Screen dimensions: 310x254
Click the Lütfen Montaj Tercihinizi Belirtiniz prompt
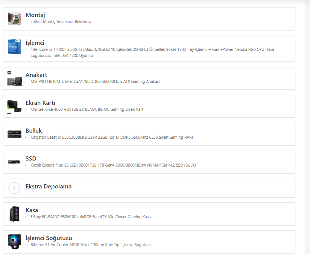pos(61,21)
